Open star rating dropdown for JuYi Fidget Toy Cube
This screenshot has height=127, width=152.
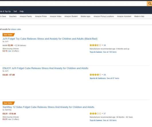pos(103,45)
